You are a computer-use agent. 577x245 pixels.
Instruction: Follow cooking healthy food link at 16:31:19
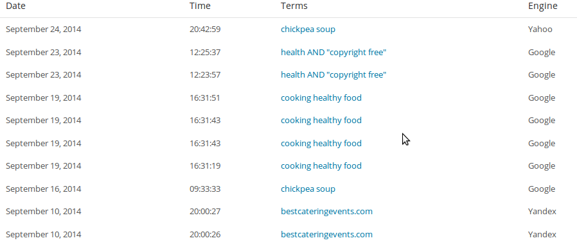point(321,166)
